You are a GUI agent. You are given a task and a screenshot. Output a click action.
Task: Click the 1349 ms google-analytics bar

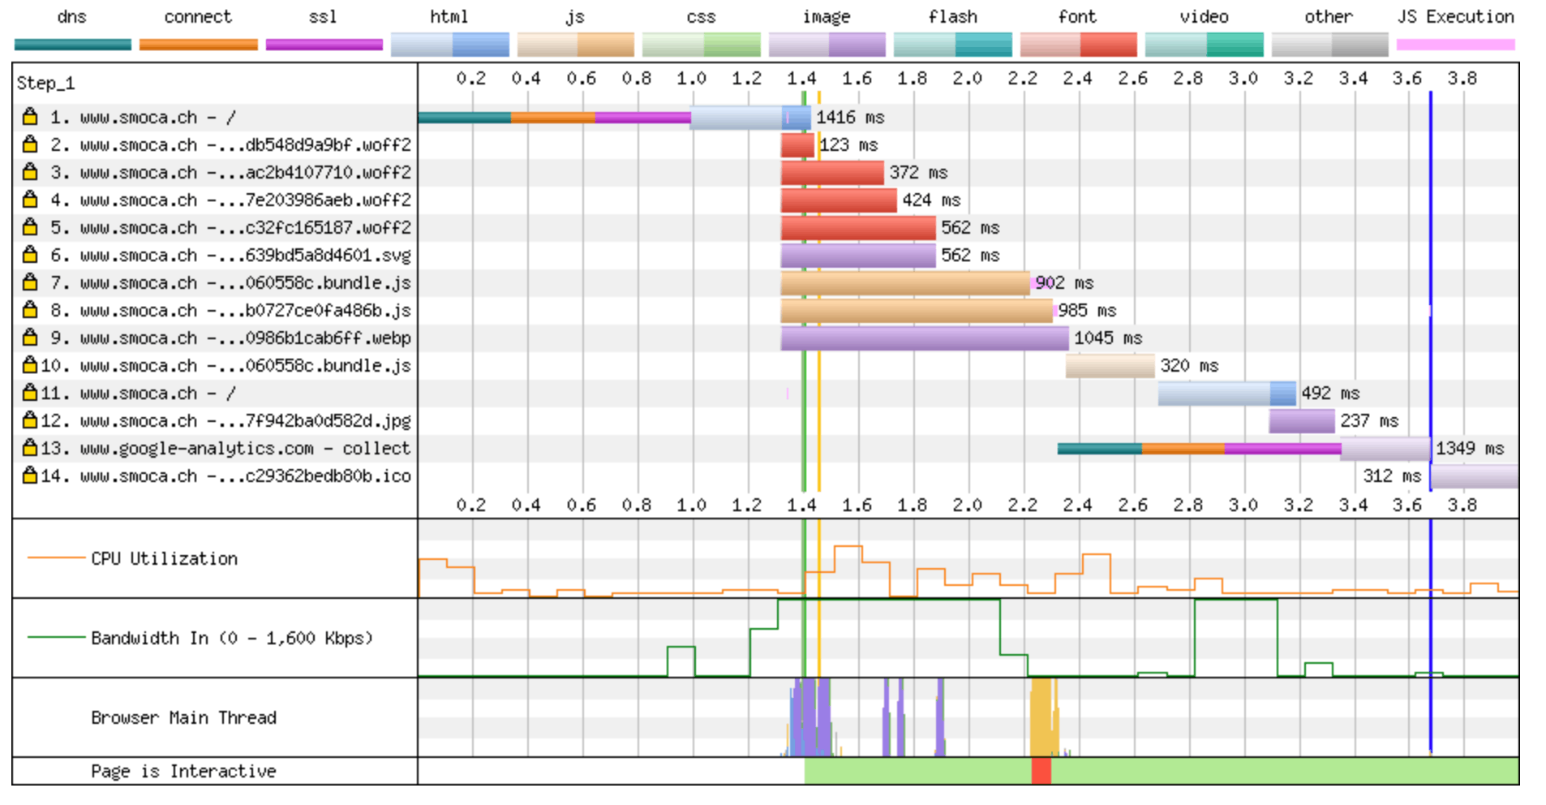[x=1244, y=449]
